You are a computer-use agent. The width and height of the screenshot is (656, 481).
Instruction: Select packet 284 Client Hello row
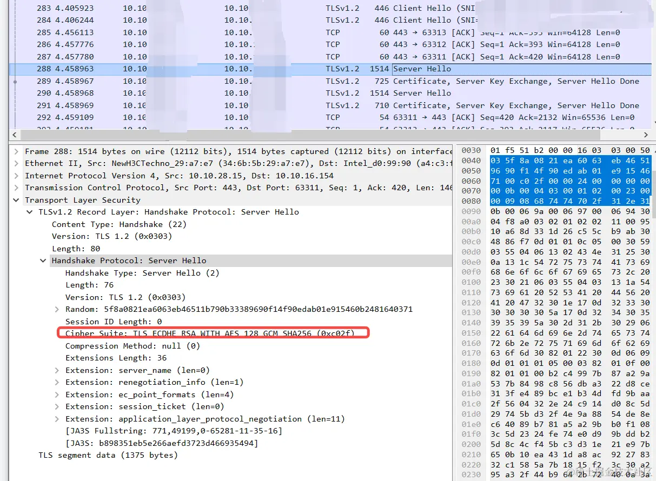pos(330,20)
